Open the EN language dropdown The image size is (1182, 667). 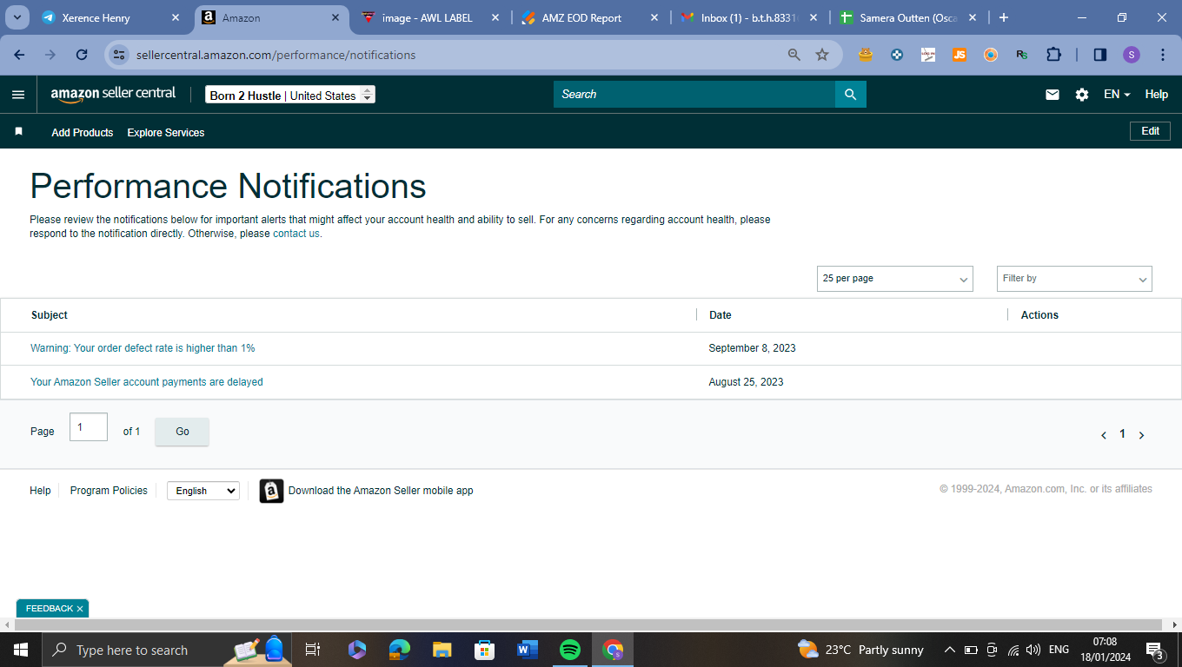pos(1117,95)
